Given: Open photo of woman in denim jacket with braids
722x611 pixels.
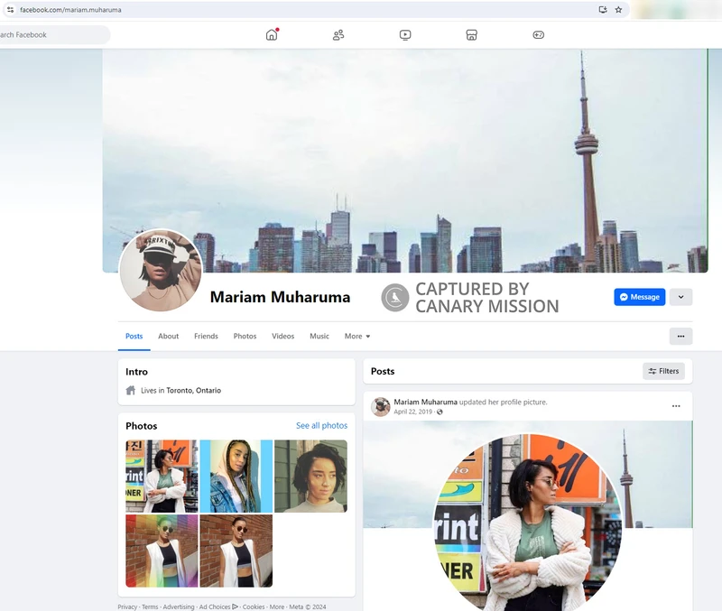Looking at the screenshot, I should point(236,477).
